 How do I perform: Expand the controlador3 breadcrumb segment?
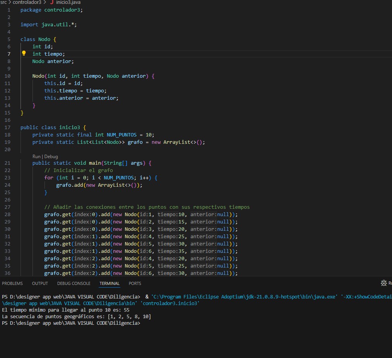pyautogui.click(x=27, y=2)
